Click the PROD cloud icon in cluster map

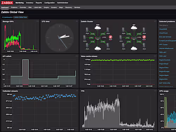click(x=98, y=28)
